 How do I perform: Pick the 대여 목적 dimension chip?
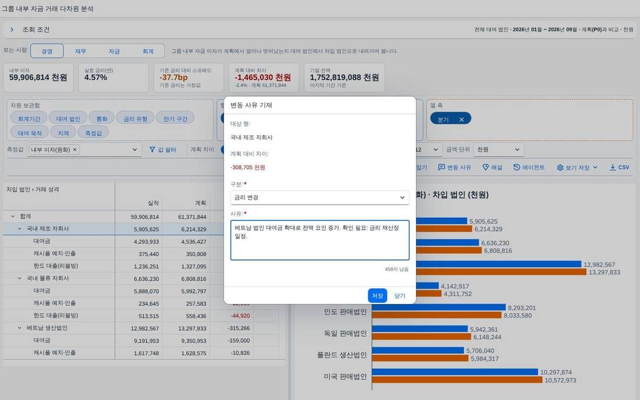pyautogui.click(x=30, y=133)
